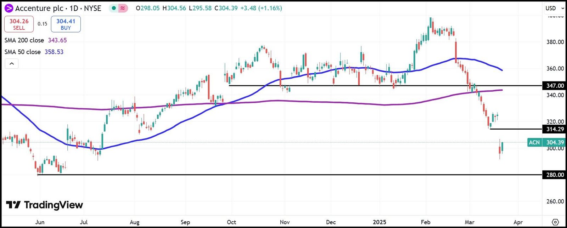The image size is (567, 228).
Task: Click the latest green candlestick on the chart
Action: (502, 147)
